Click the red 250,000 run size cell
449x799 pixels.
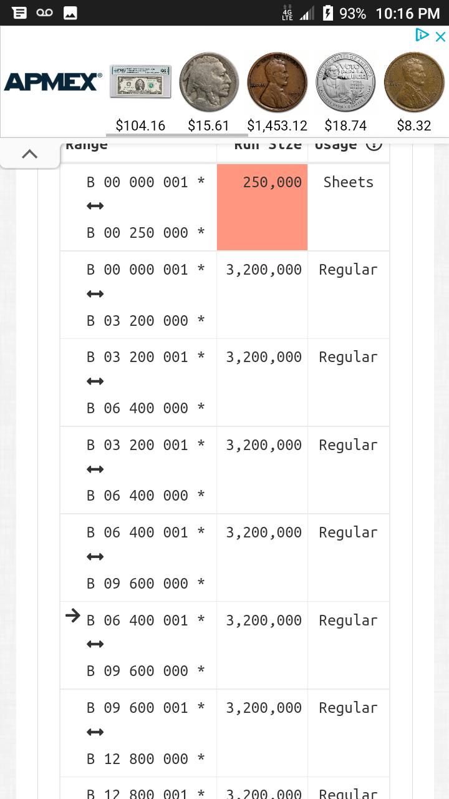tap(262, 207)
